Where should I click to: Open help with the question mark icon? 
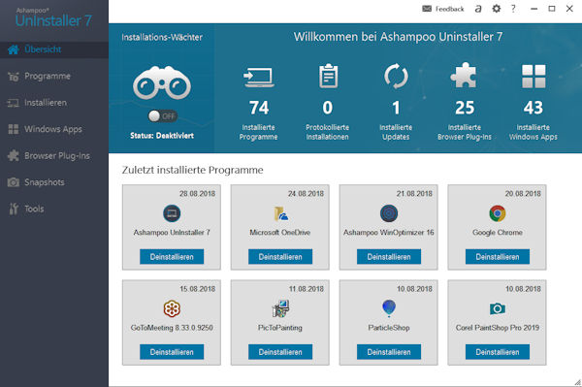tap(513, 9)
